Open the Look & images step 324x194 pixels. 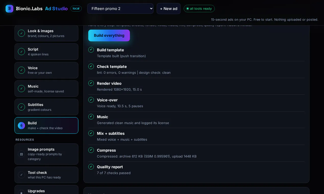[46, 33]
